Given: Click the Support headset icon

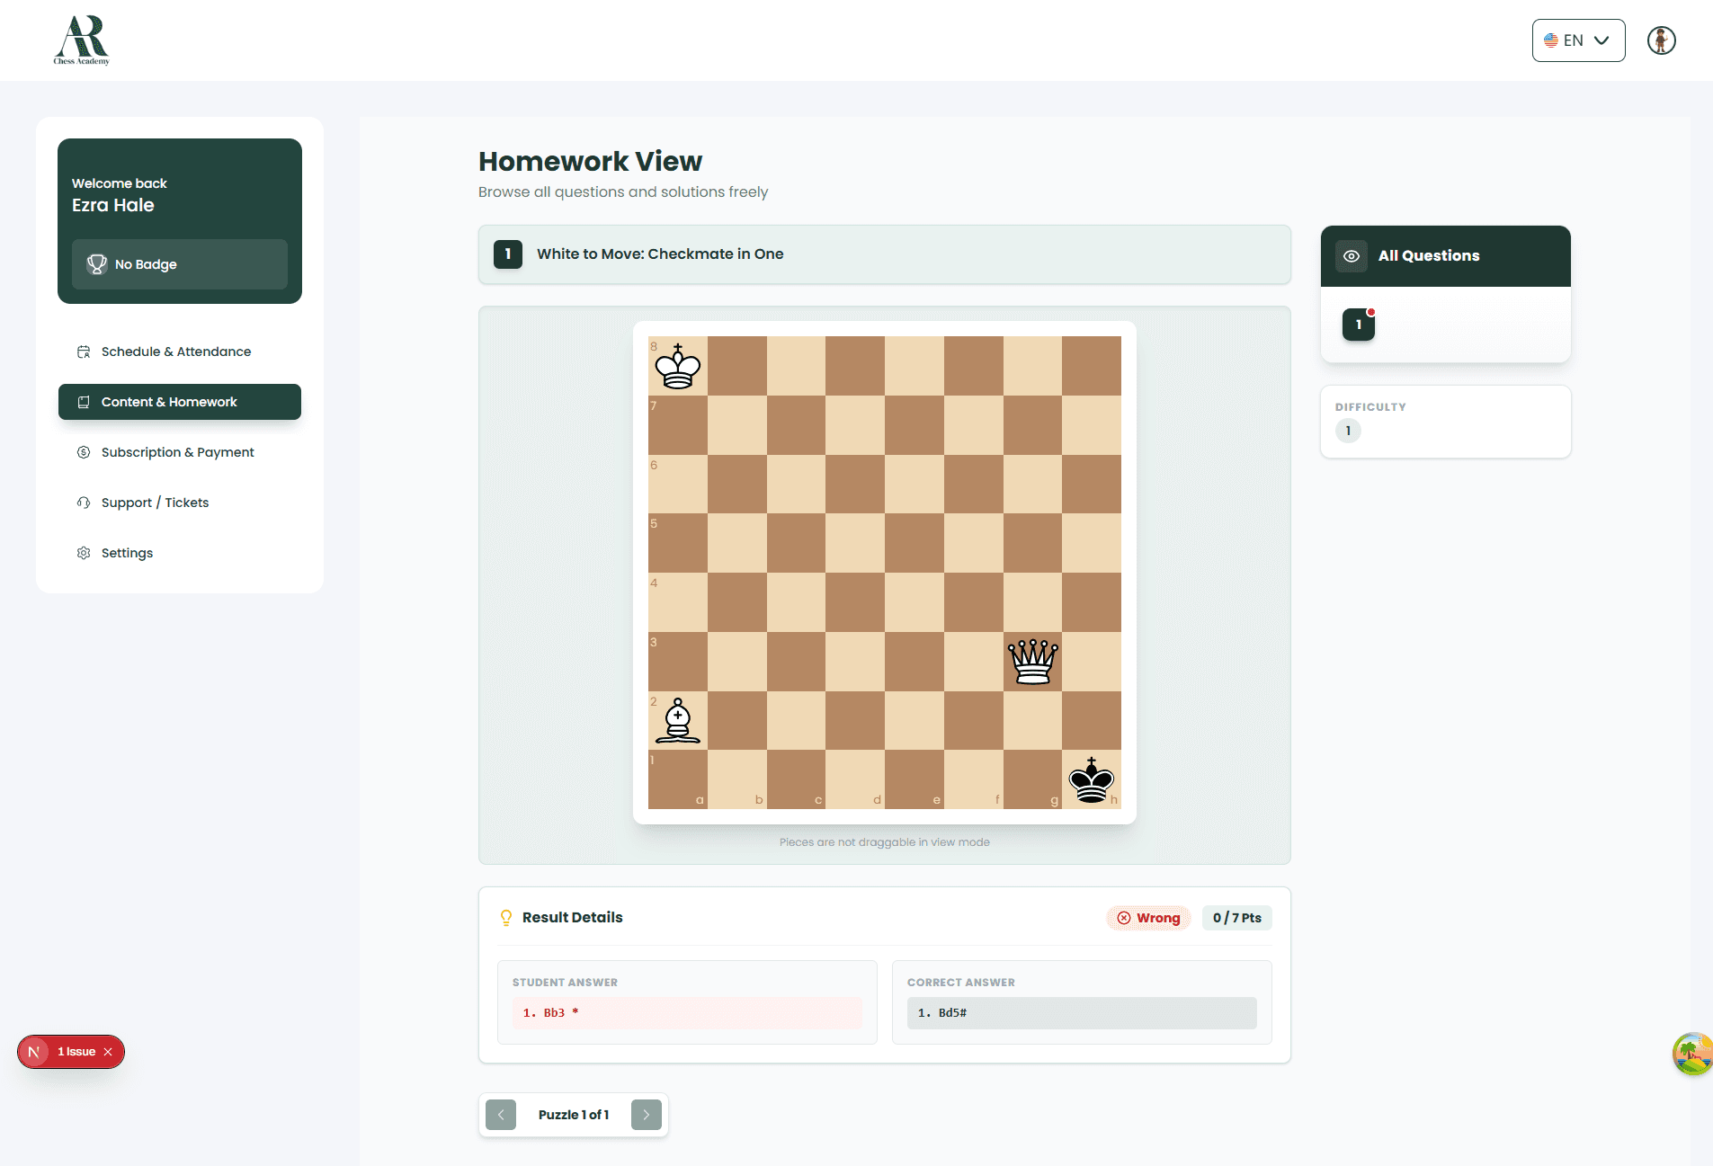Looking at the screenshot, I should 84,503.
